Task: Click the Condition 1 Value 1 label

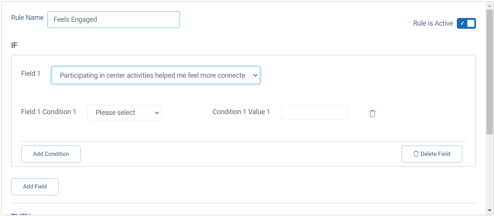Action: click(241, 112)
